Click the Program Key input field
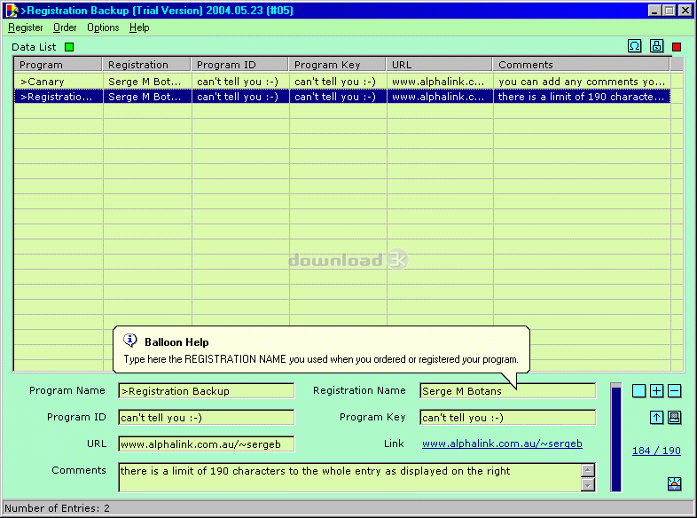The height and width of the screenshot is (518, 697). (507, 418)
